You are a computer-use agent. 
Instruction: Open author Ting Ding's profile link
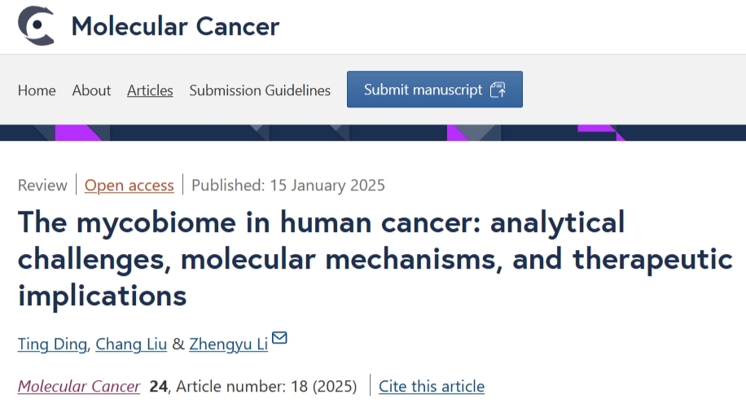pyautogui.click(x=52, y=344)
